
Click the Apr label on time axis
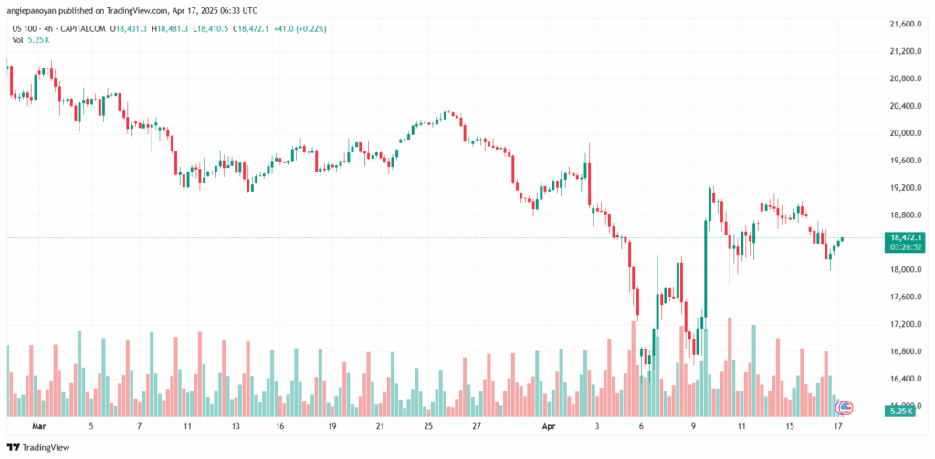click(x=549, y=426)
